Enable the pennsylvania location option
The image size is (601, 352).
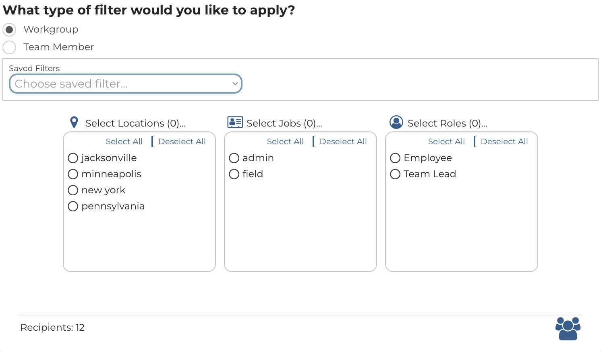point(73,207)
